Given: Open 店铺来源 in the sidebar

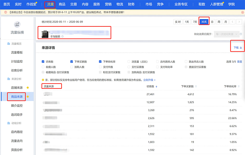Looking at the screenshot, I should pyautogui.click(x=17, y=88).
